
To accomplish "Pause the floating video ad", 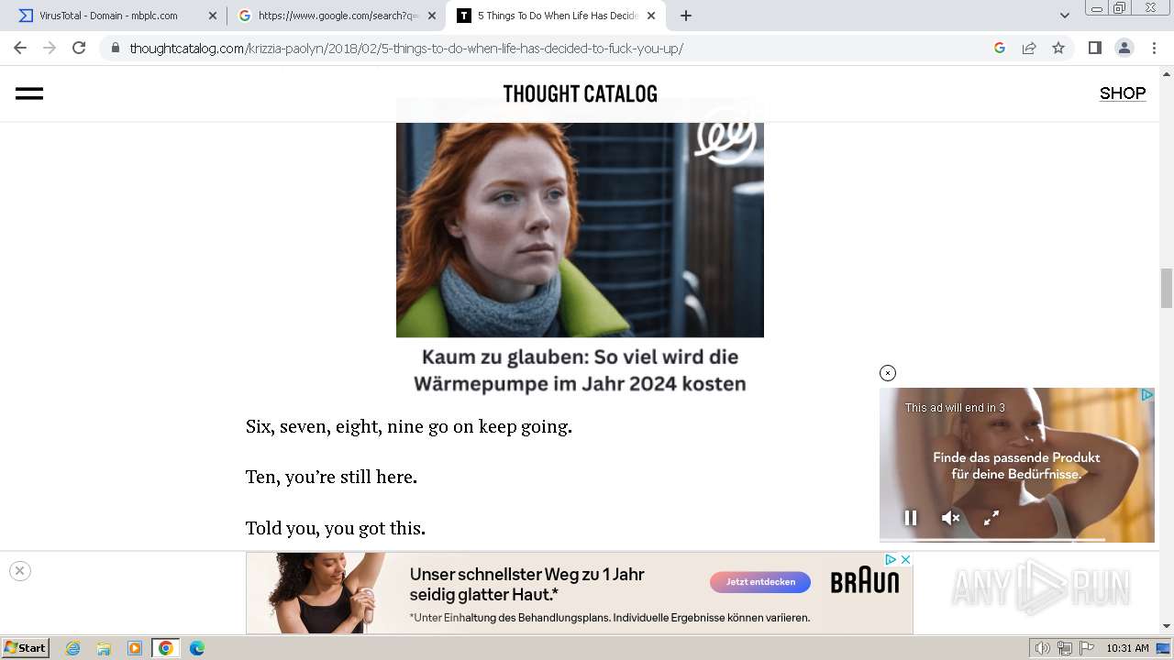I will click(x=911, y=518).
